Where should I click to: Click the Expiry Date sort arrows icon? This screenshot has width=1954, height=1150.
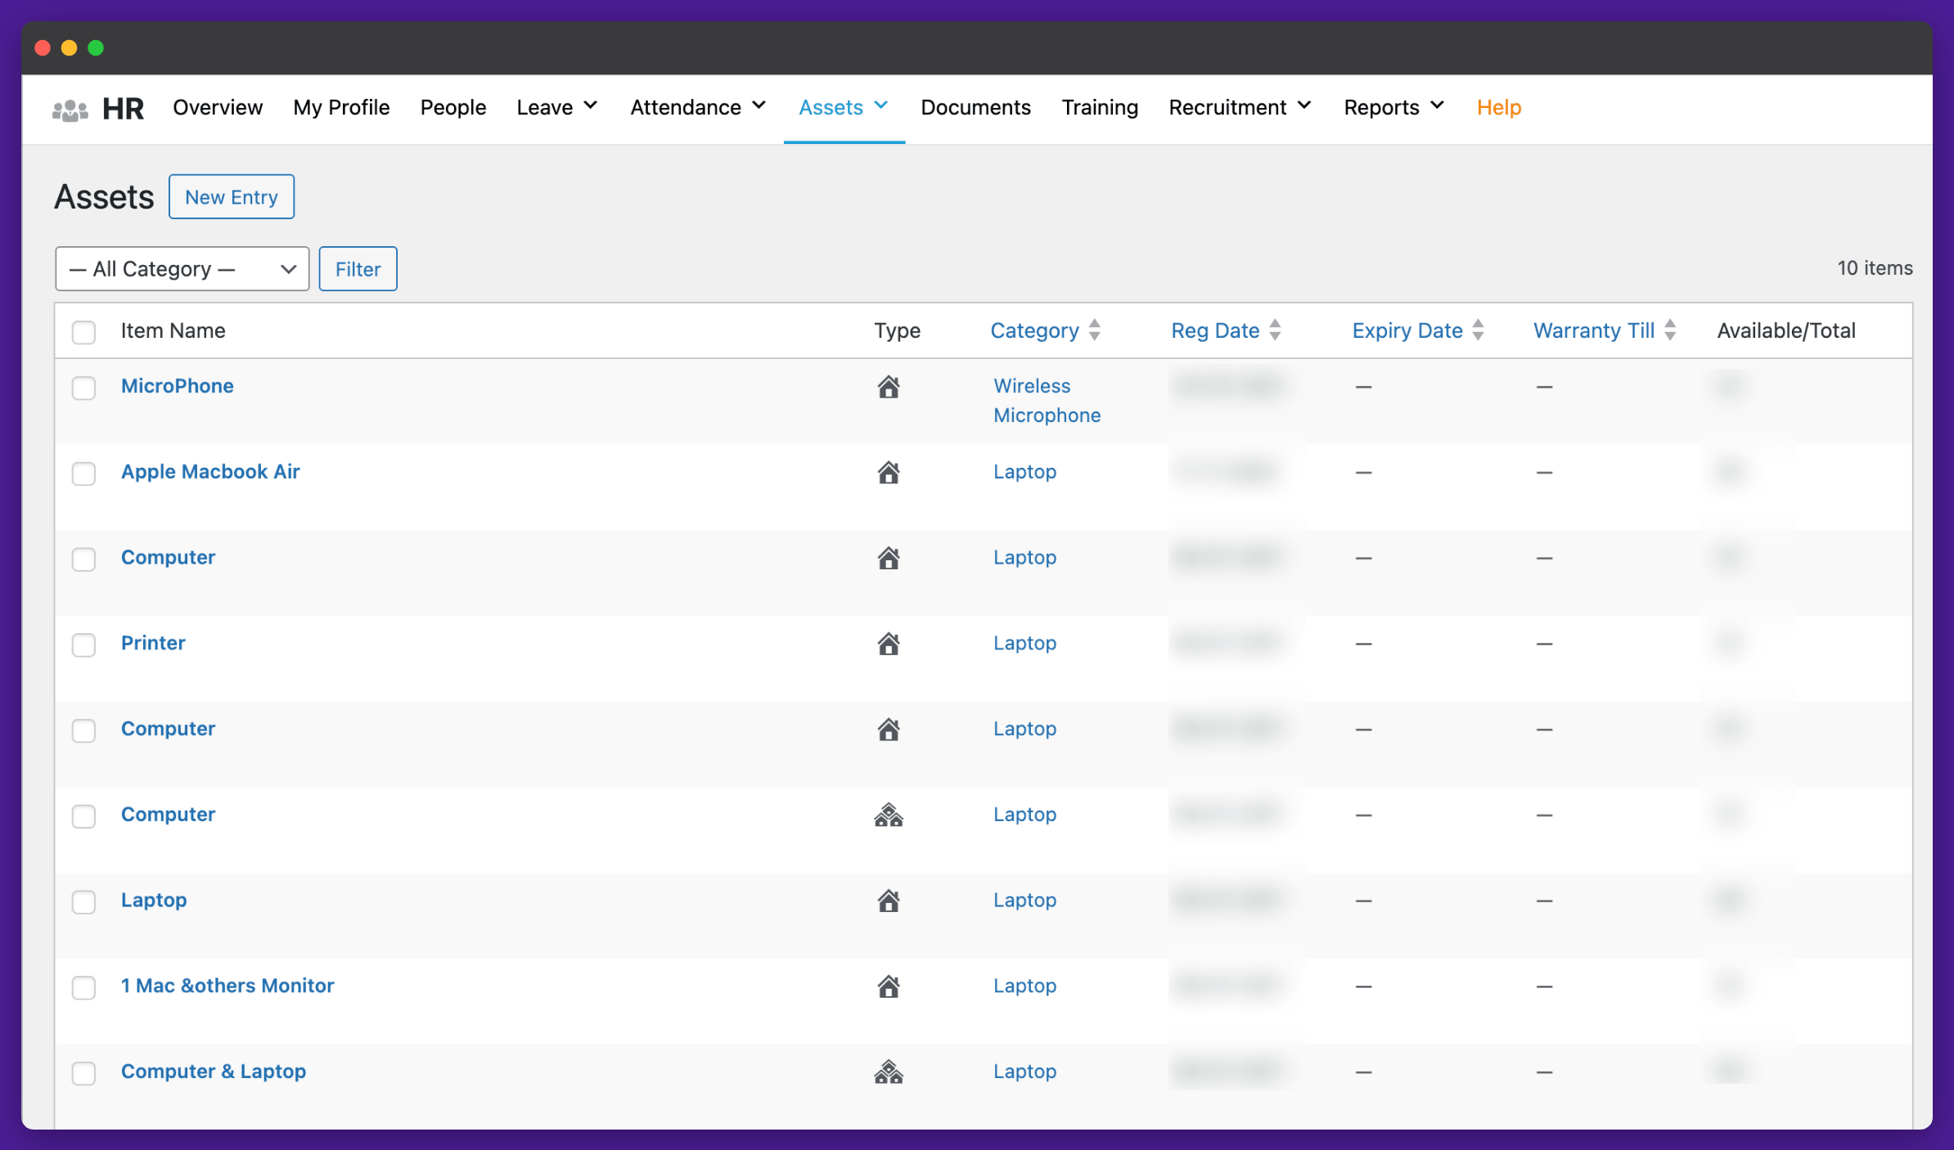pos(1478,330)
